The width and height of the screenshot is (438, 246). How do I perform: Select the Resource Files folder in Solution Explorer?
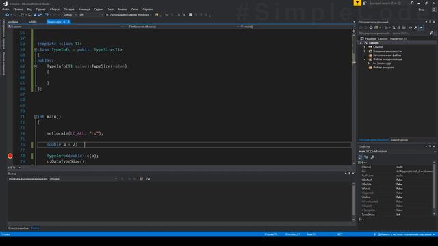[383, 68]
